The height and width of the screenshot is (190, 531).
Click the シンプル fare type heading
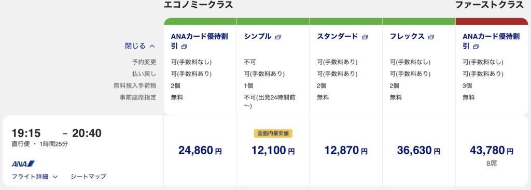(x=258, y=37)
